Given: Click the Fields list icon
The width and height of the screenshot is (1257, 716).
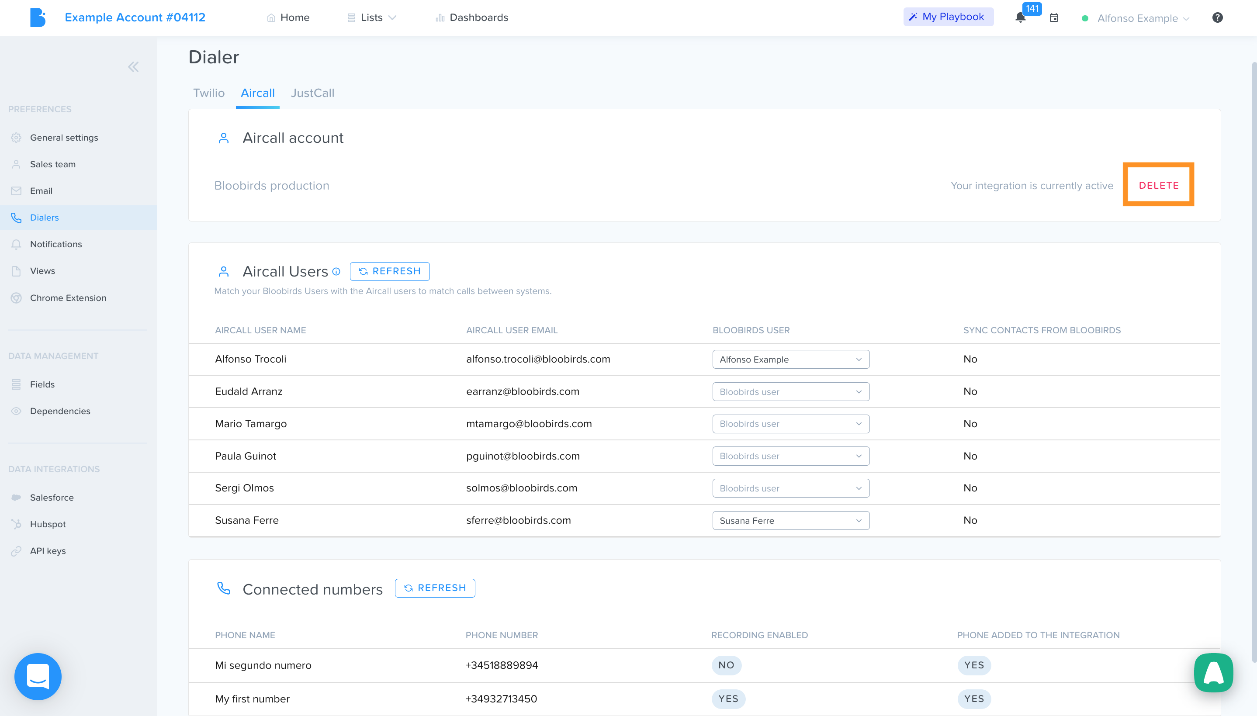Looking at the screenshot, I should 16,384.
